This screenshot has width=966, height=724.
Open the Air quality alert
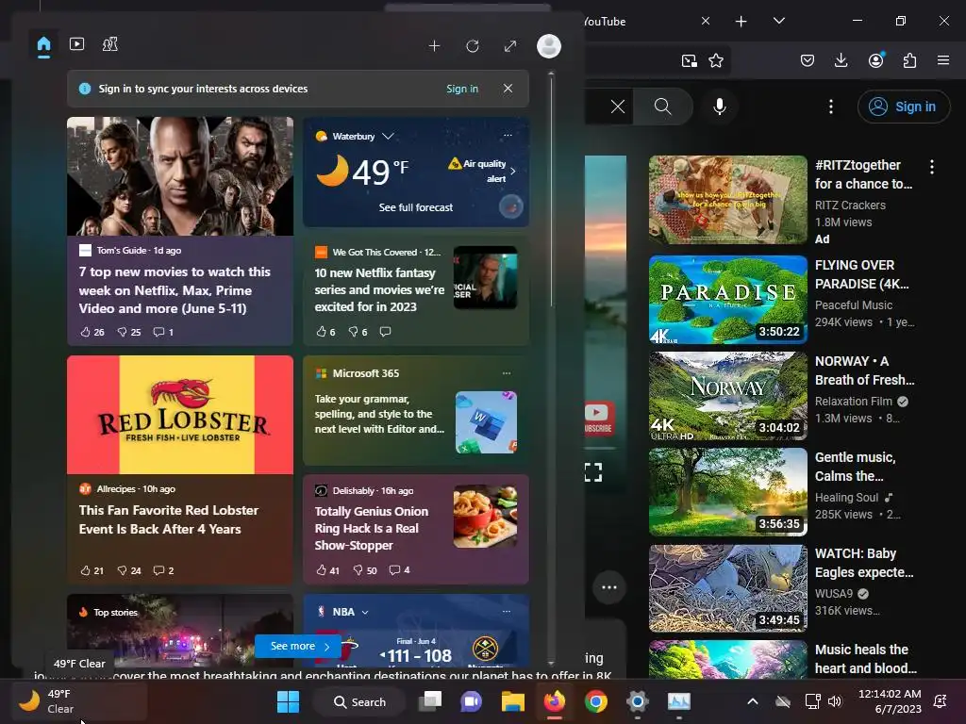483,171
